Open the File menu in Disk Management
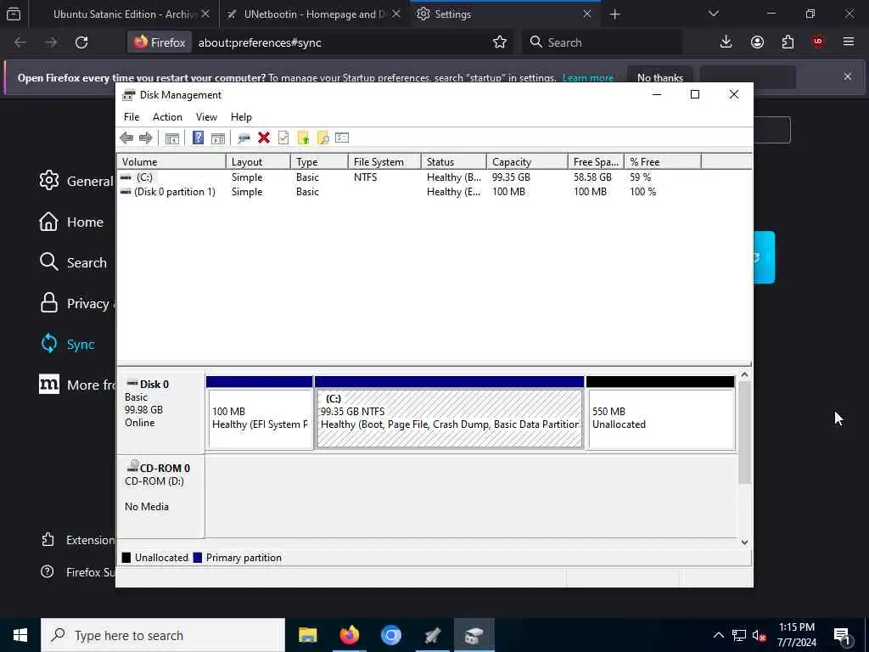 [x=132, y=117]
